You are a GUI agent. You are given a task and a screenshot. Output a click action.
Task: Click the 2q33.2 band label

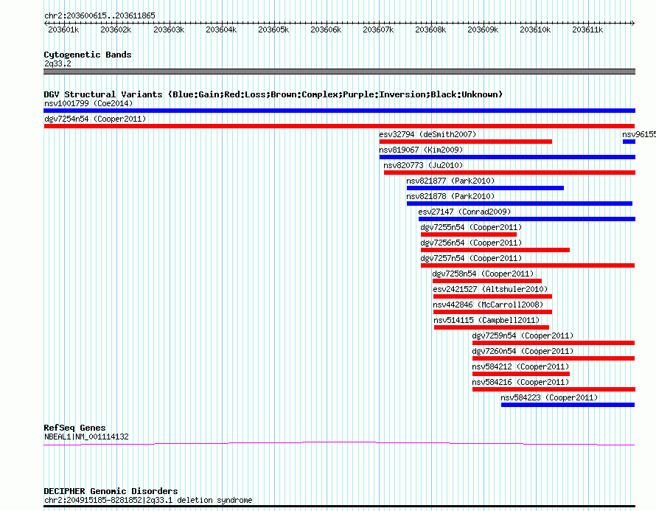[57, 63]
